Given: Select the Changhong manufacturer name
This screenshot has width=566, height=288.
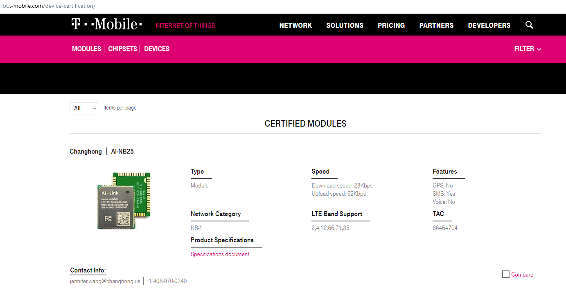Looking at the screenshot, I should tap(86, 151).
